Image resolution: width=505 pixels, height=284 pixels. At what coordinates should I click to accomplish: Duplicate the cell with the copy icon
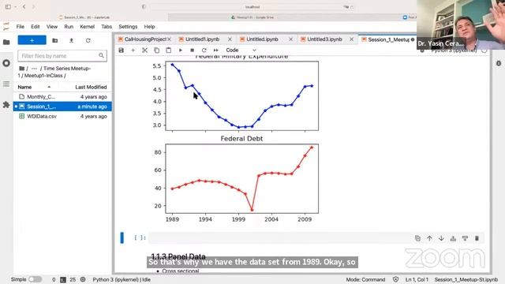point(417,238)
